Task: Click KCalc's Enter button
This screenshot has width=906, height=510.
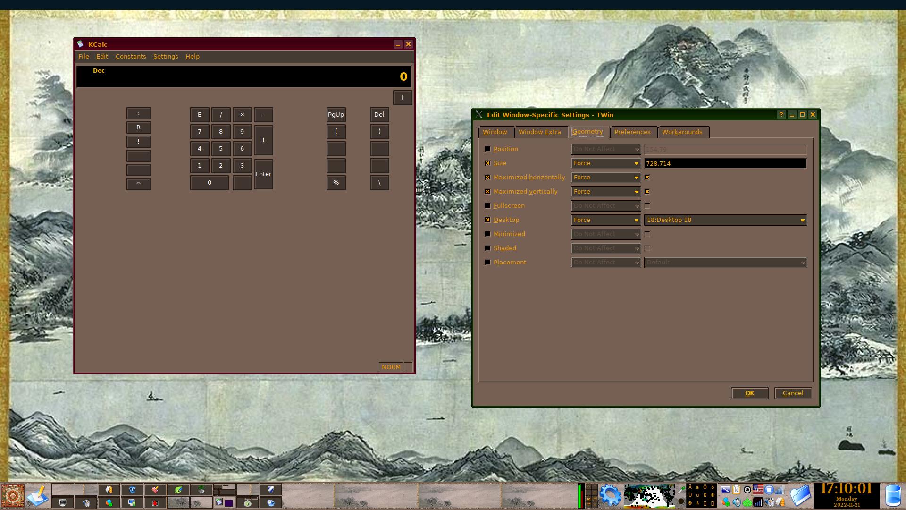Action: tap(263, 174)
